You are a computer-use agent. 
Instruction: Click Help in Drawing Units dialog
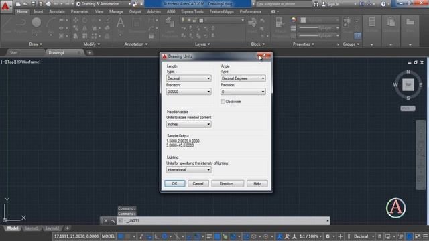[x=257, y=183]
